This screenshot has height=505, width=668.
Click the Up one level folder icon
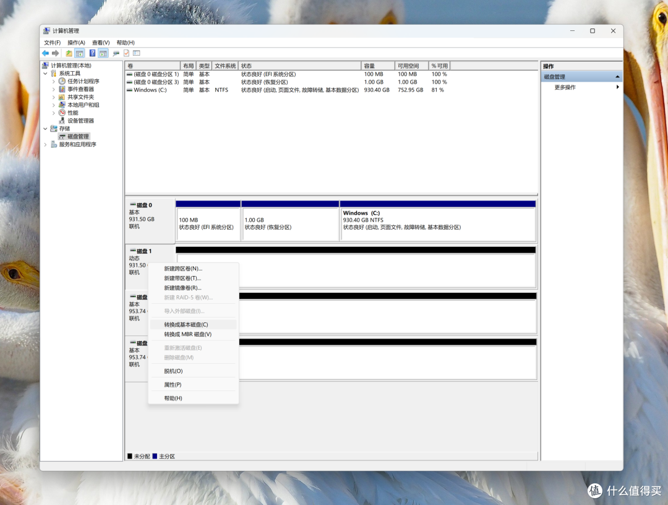[x=69, y=53]
